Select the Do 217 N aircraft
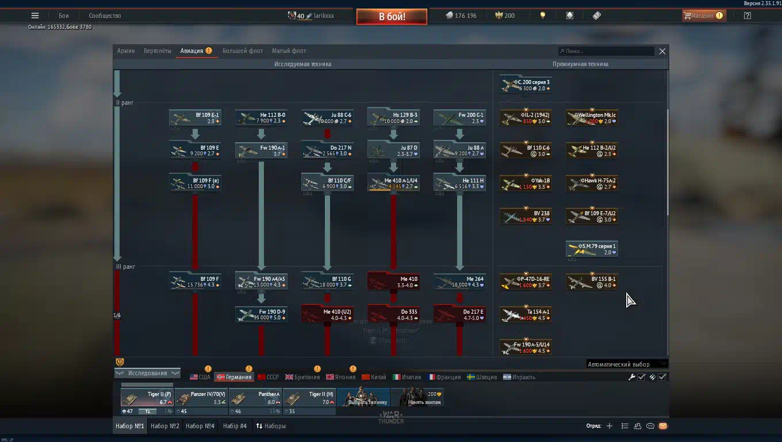The image size is (782, 442). [327, 151]
